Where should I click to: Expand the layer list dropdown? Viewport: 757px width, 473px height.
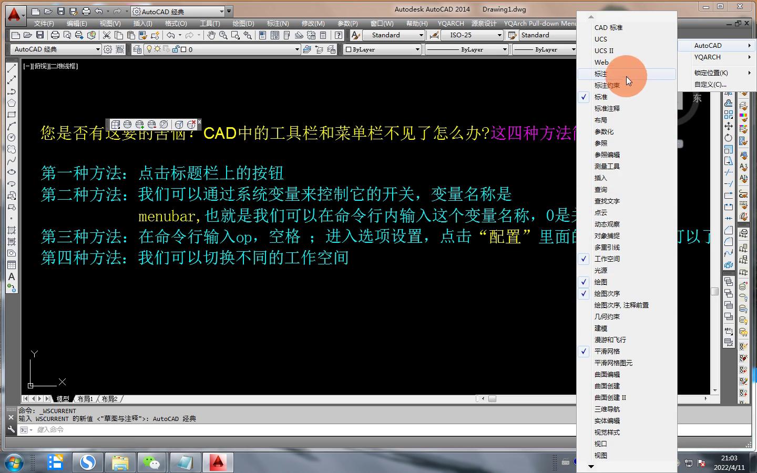pos(297,49)
